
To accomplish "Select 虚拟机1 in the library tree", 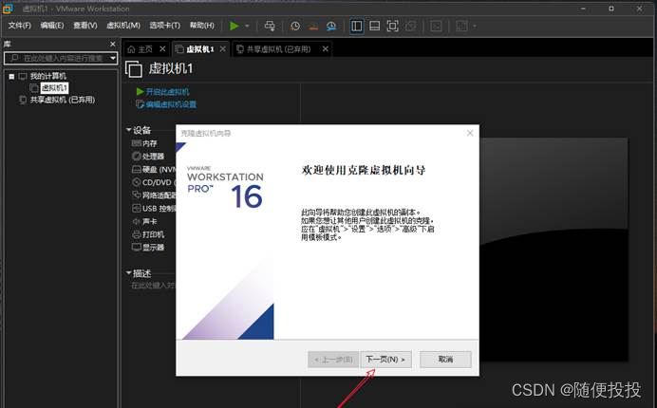I will coord(54,88).
